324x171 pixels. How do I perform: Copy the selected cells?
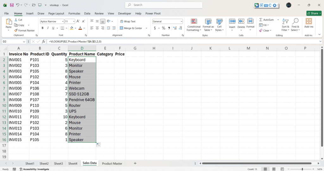tap(19, 25)
